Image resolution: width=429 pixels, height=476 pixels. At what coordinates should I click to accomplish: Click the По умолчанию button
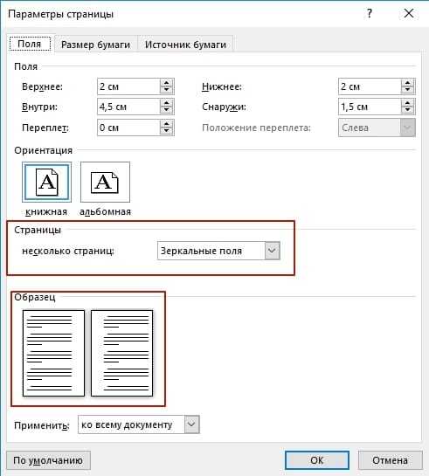[48, 460]
